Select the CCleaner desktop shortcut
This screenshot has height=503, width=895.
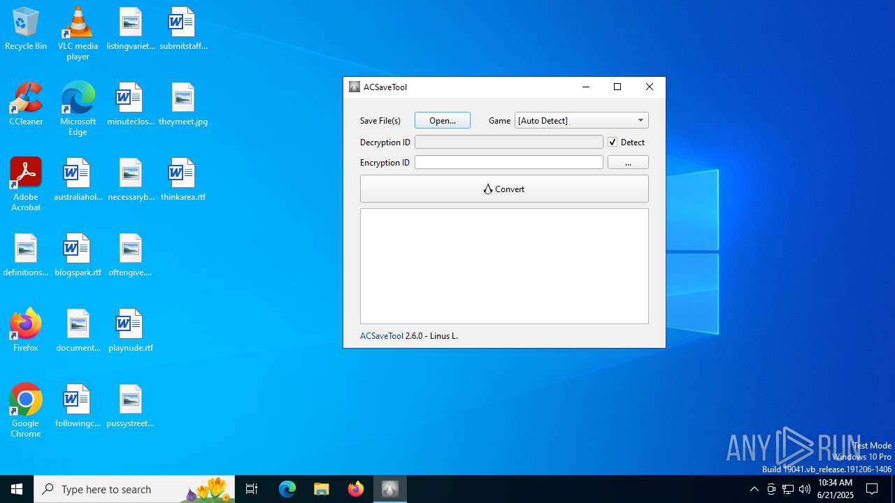pyautogui.click(x=26, y=105)
